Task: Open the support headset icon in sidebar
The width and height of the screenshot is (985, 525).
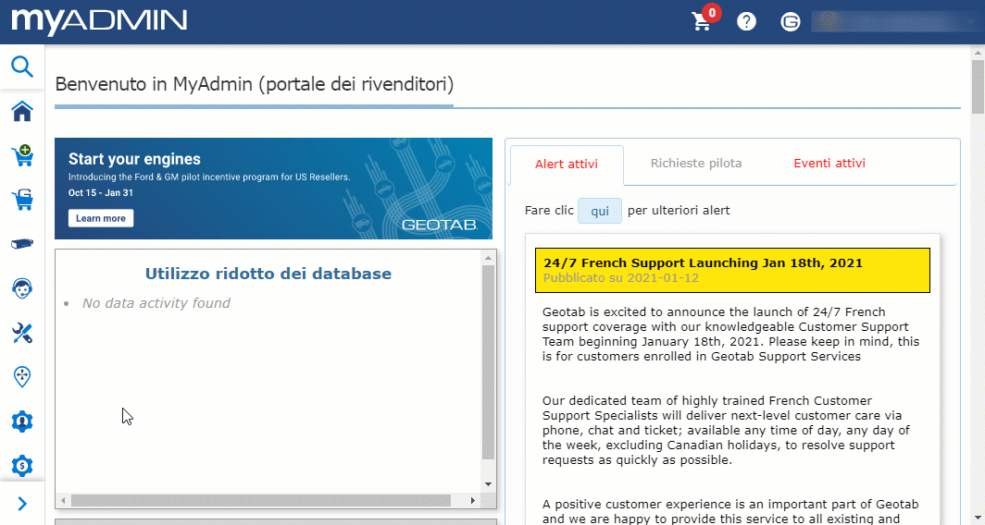Action: (x=22, y=287)
